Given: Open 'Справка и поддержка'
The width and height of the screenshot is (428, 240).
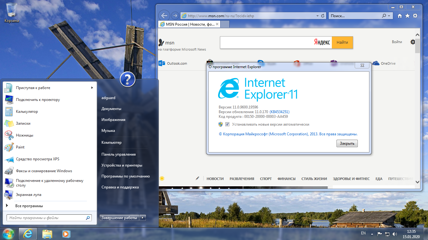Looking at the screenshot, I should (x=120, y=187).
